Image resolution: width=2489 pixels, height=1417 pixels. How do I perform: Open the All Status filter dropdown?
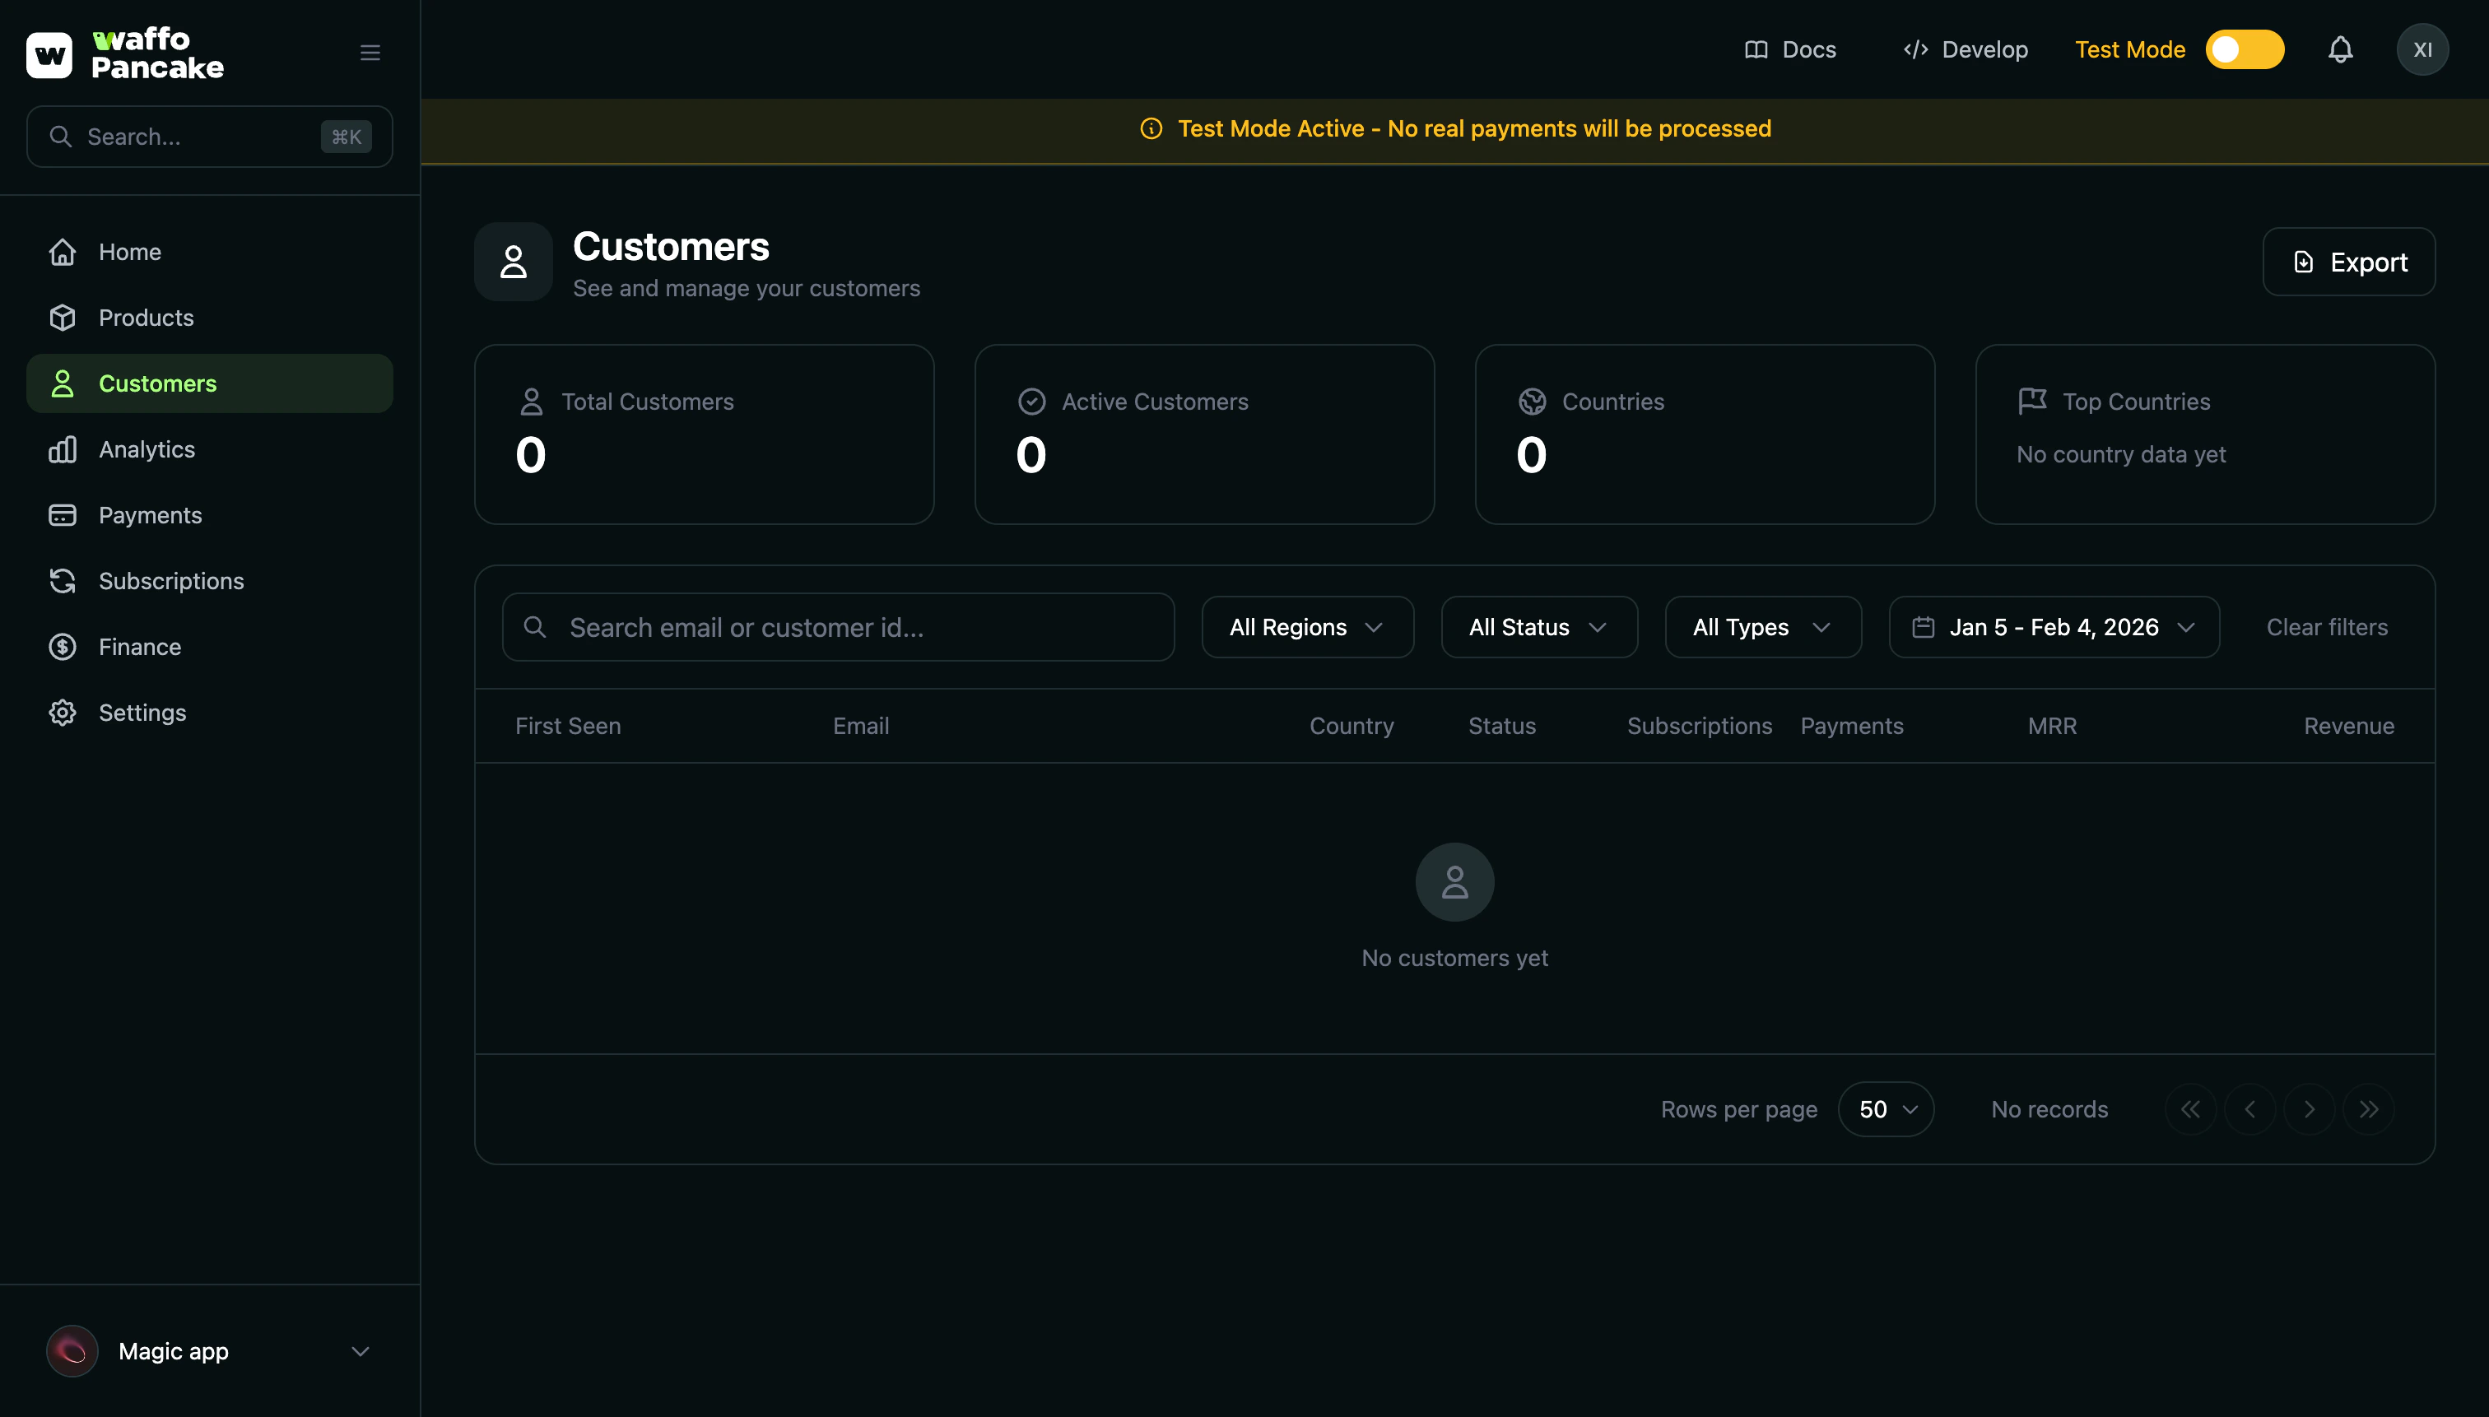[x=1538, y=627]
